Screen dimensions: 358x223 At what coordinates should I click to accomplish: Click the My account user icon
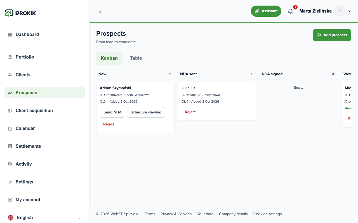(10, 200)
